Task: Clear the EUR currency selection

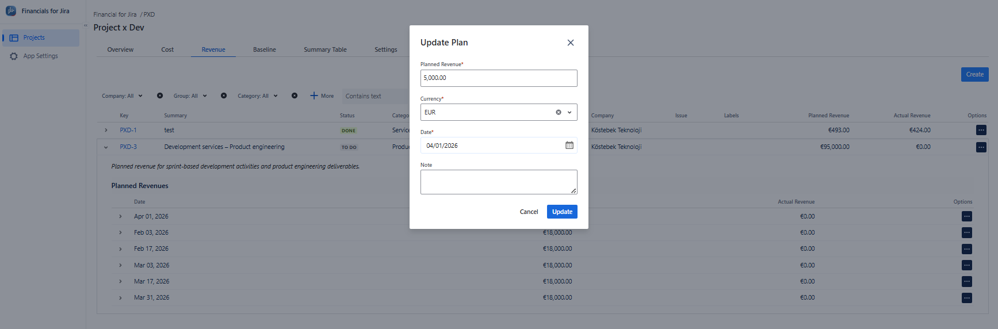Action: [x=558, y=112]
